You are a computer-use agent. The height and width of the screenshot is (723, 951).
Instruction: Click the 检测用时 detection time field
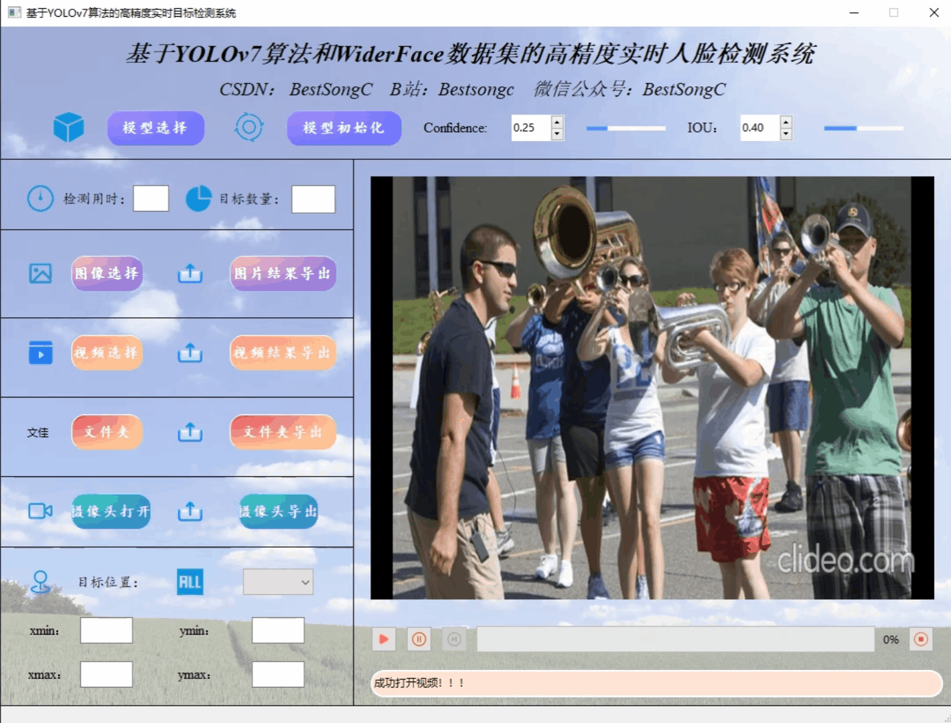tap(151, 199)
